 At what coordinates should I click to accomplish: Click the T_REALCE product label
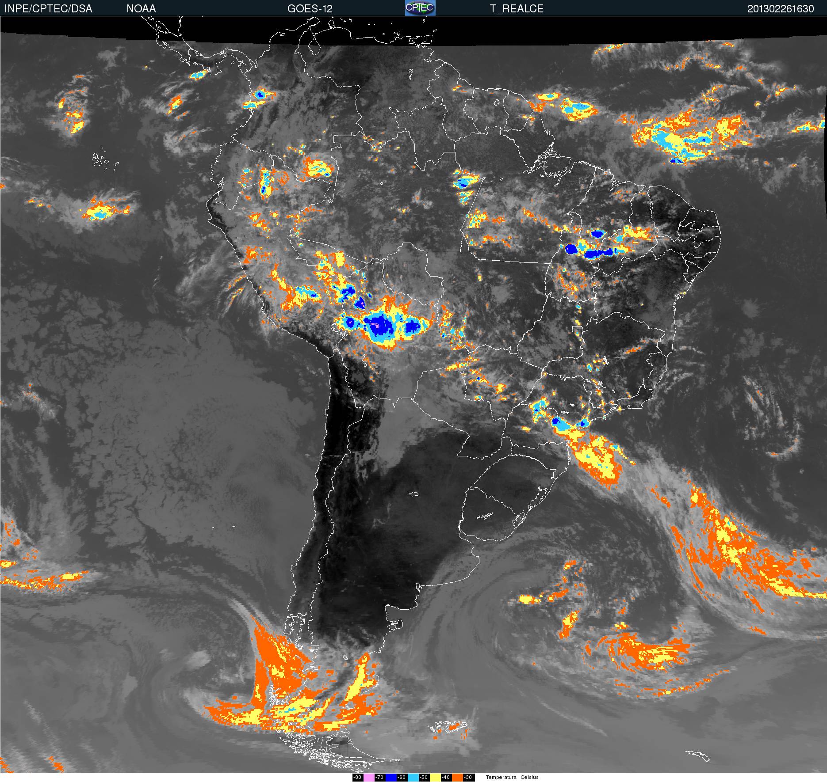pyautogui.click(x=517, y=9)
